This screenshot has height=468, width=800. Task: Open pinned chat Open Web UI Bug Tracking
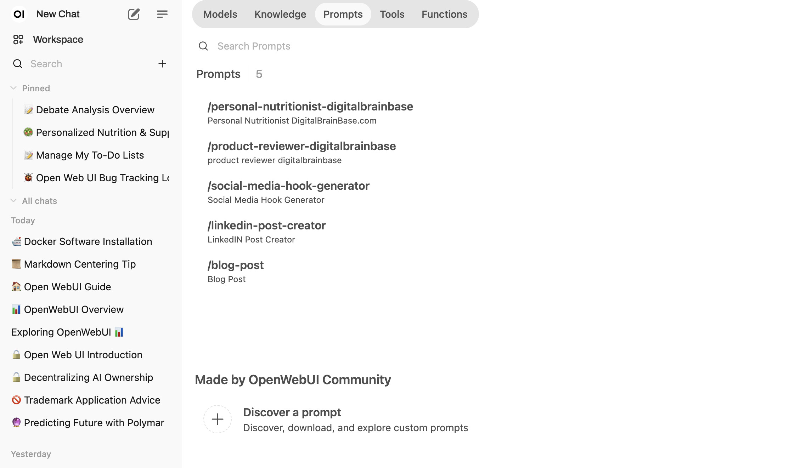96,178
